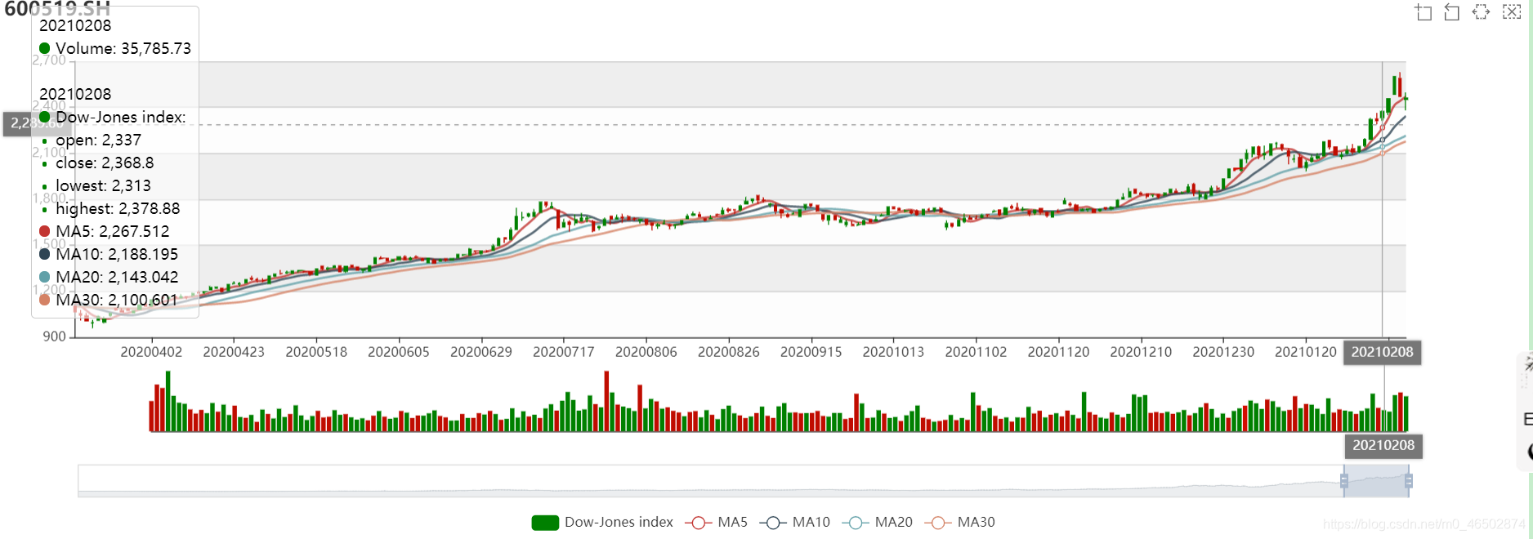Click the 20200717 x-axis date label
Screen dimensions: 1533x539
564,352
